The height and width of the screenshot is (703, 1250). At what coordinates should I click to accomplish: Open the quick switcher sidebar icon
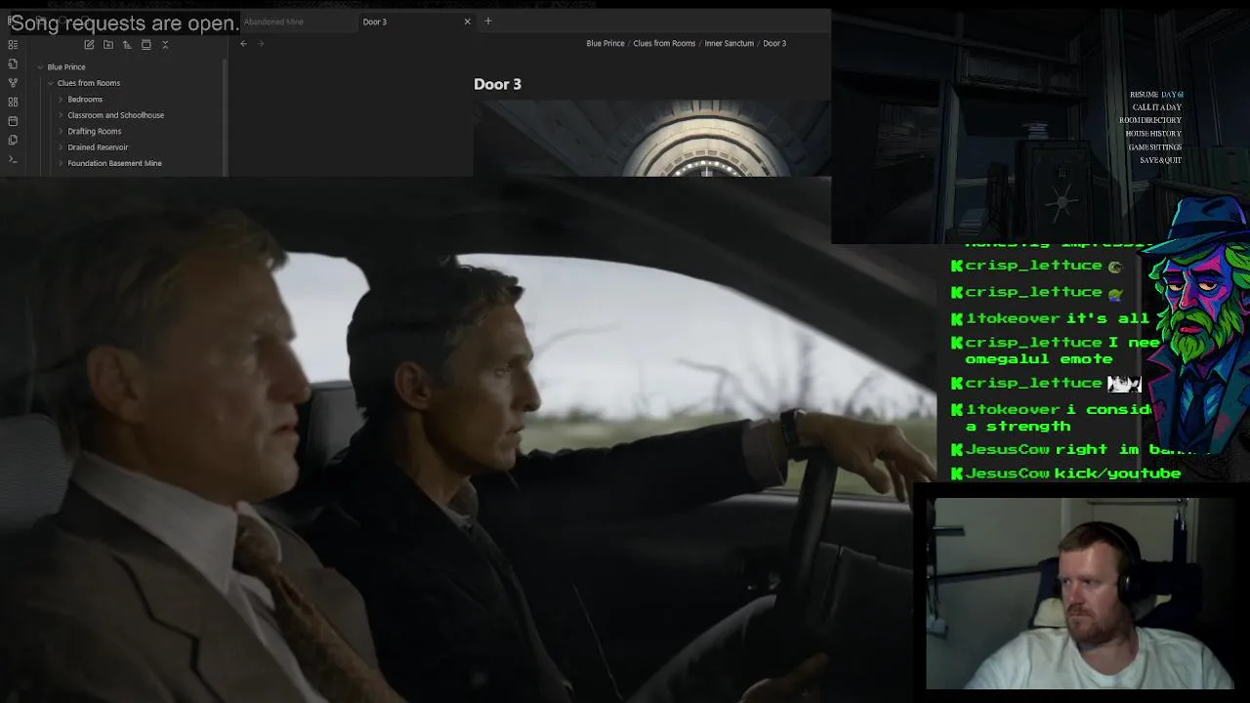coord(13,44)
